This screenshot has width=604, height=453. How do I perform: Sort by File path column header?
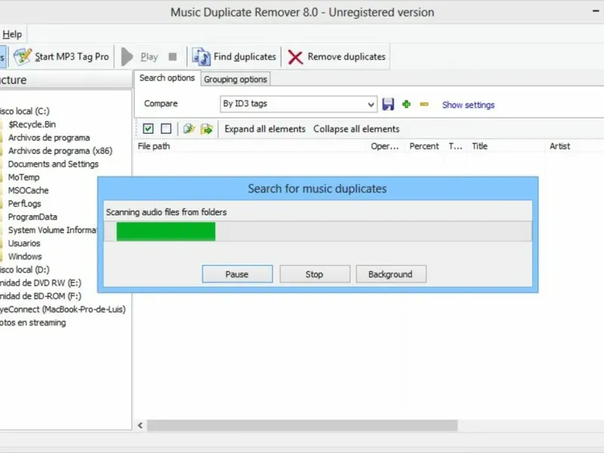click(x=251, y=146)
